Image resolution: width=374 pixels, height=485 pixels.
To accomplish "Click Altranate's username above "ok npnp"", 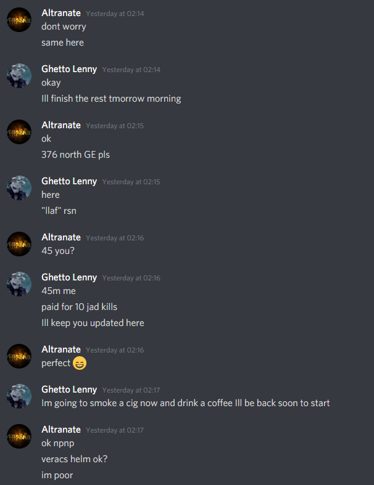I will (x=61, y=430).
